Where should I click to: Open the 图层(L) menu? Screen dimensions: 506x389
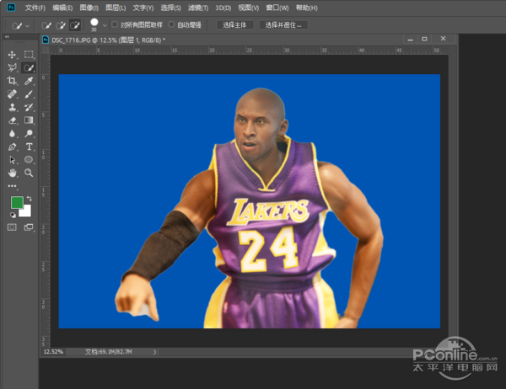(x=116, y=8)
